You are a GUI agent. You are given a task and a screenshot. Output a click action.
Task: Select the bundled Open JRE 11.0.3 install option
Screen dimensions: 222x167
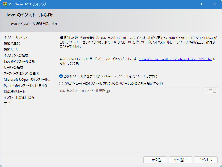point(61,76)
